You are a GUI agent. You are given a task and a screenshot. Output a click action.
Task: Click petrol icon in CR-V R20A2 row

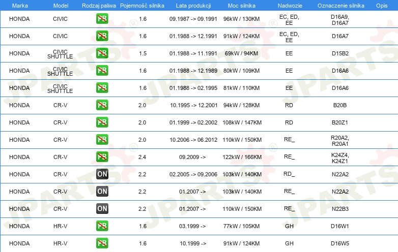[102, 139]
